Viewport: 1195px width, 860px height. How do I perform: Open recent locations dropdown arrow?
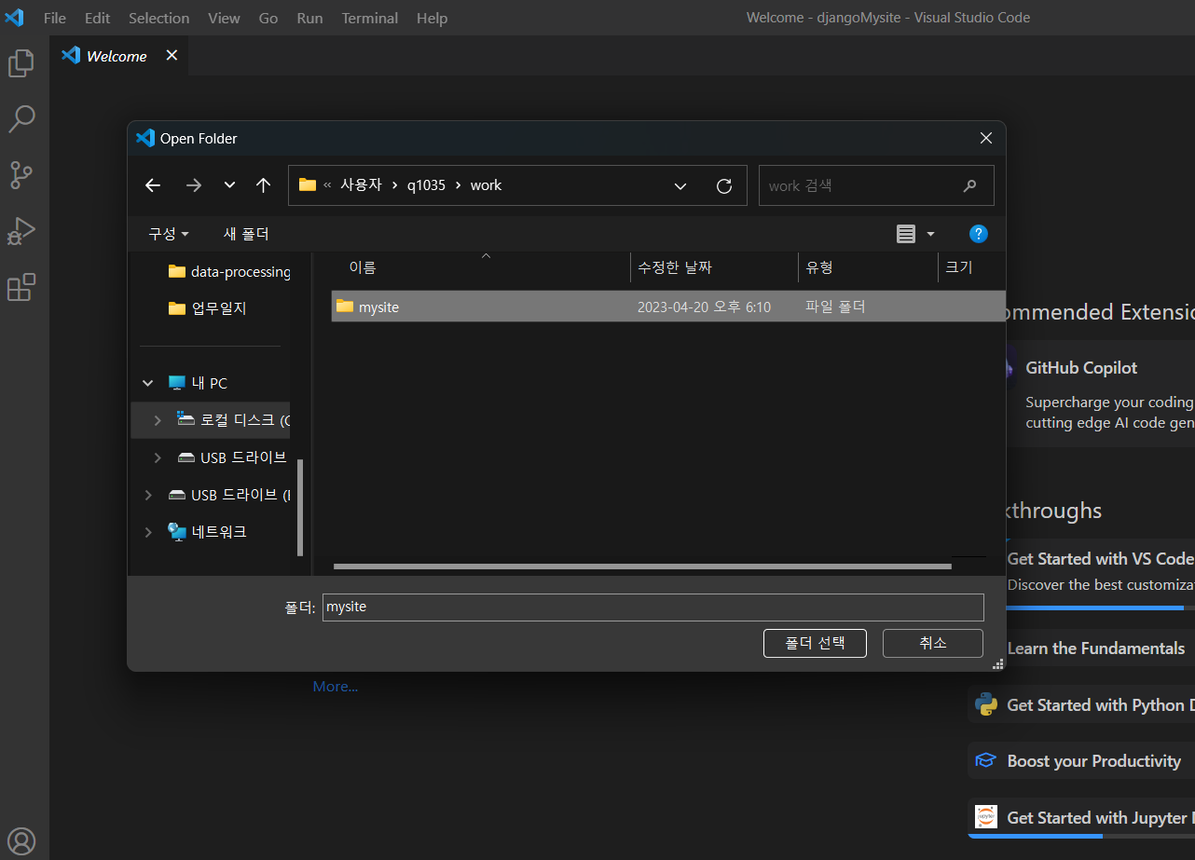click(229, 185)
